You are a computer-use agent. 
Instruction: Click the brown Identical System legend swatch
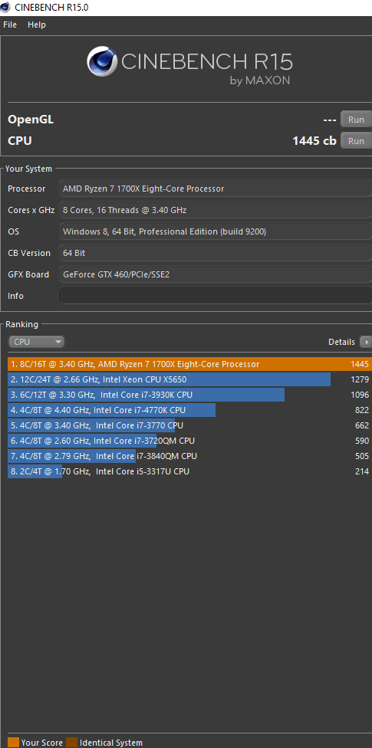[x=71, y=743]
